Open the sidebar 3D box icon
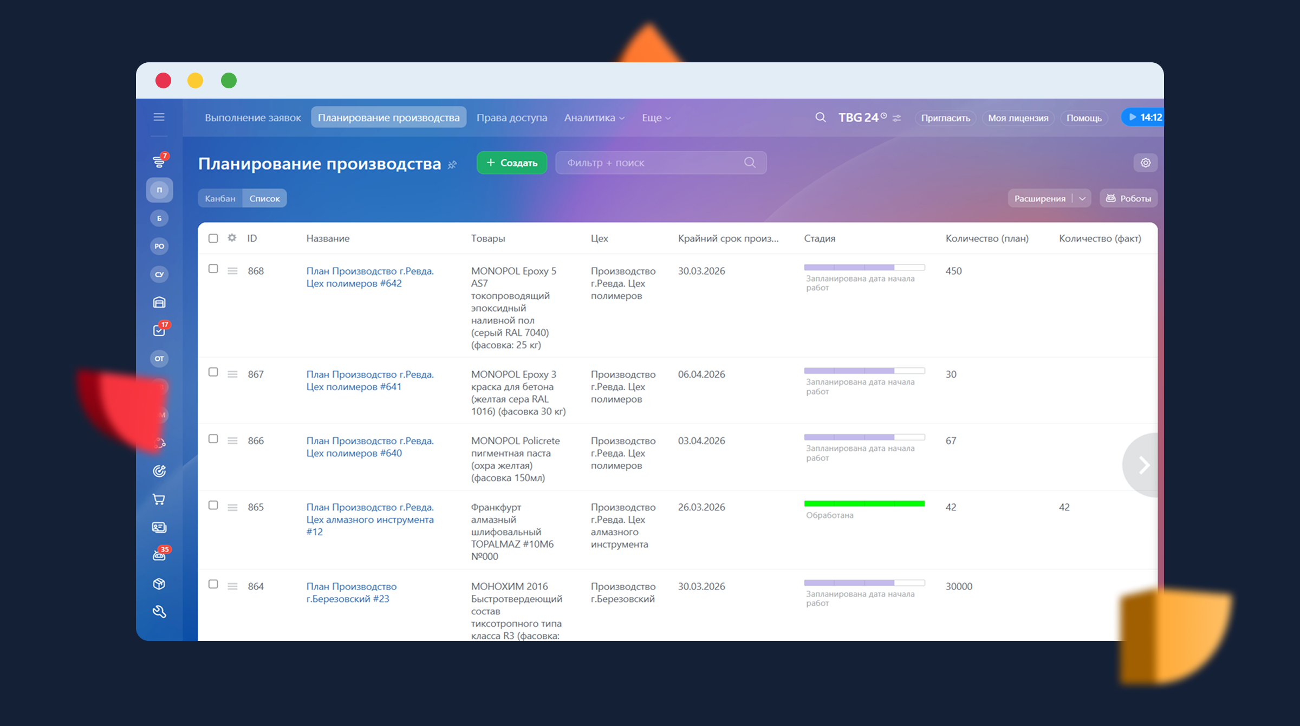Viewport: 1300px width, 726px height. (159, 584)
